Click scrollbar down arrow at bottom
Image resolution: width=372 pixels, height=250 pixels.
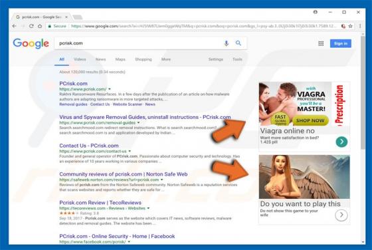coord(363,242)
